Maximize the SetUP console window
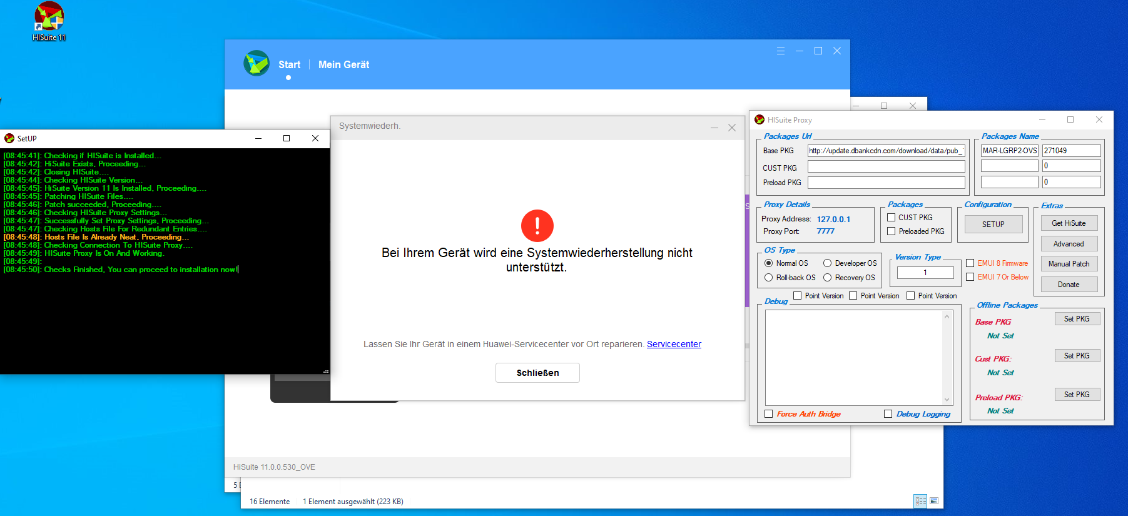This screenshot has width=1128, height=516. pos(287,138)
